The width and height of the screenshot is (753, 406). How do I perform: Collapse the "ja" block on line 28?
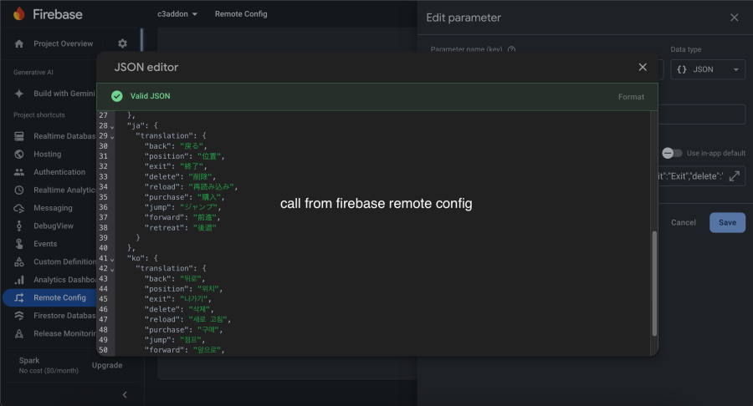112,126
